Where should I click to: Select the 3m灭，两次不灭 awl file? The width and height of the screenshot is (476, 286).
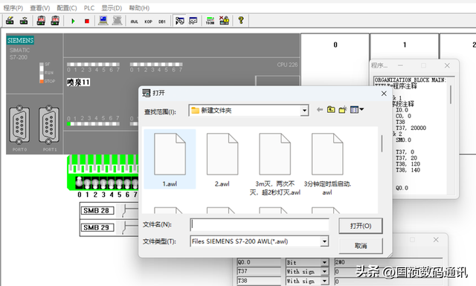click(274, 163)
